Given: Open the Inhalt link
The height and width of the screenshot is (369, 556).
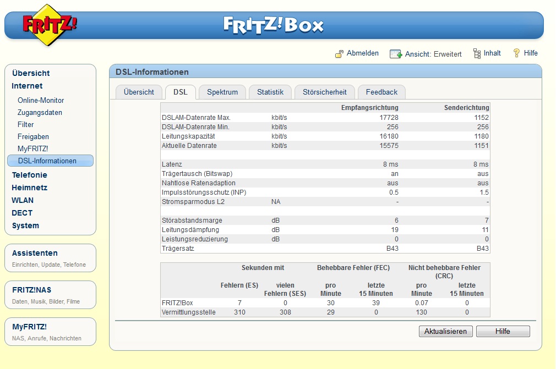Looking at the screenshot, I should tap(492, 53).
